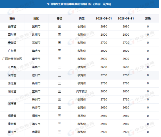Select the 云南省 row cell
The image size is (161, 137).
click(12, 27)
